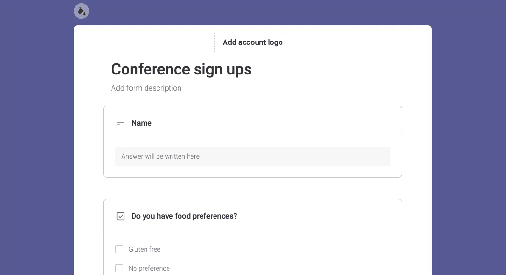Screen dimensions: 506x275
Task: Edit the Conference sign ups form title
Action: [181, 69]
